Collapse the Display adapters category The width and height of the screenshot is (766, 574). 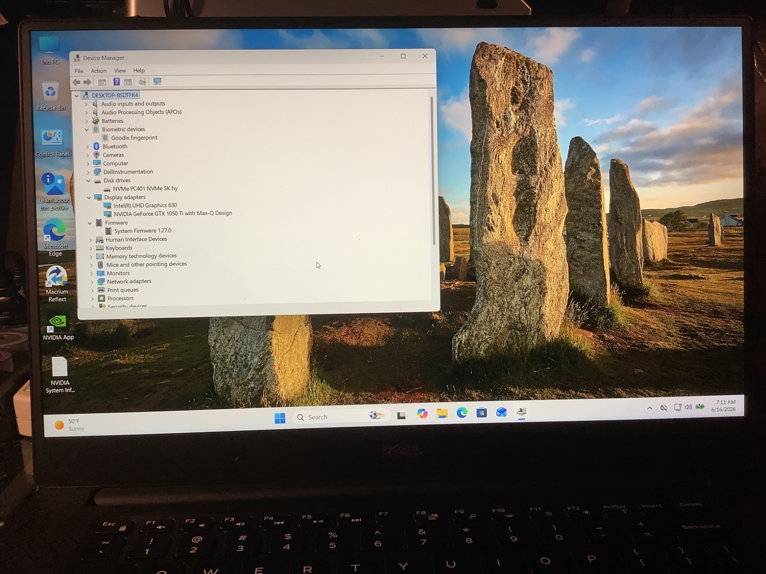click(89, 198)
